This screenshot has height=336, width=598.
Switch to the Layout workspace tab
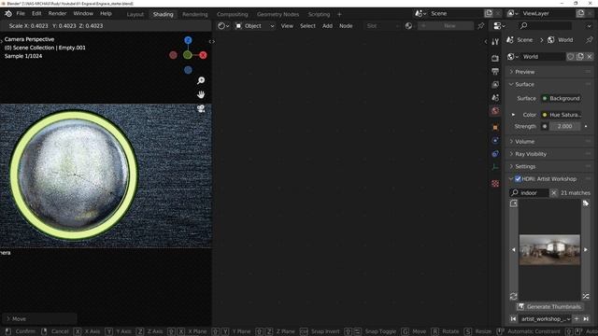[135, 15]
